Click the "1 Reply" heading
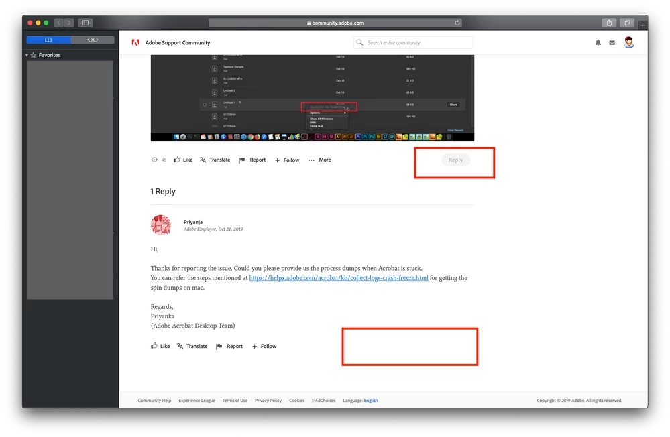The width and height of the screenshot is (670, 437). click(x=163, y=192)
